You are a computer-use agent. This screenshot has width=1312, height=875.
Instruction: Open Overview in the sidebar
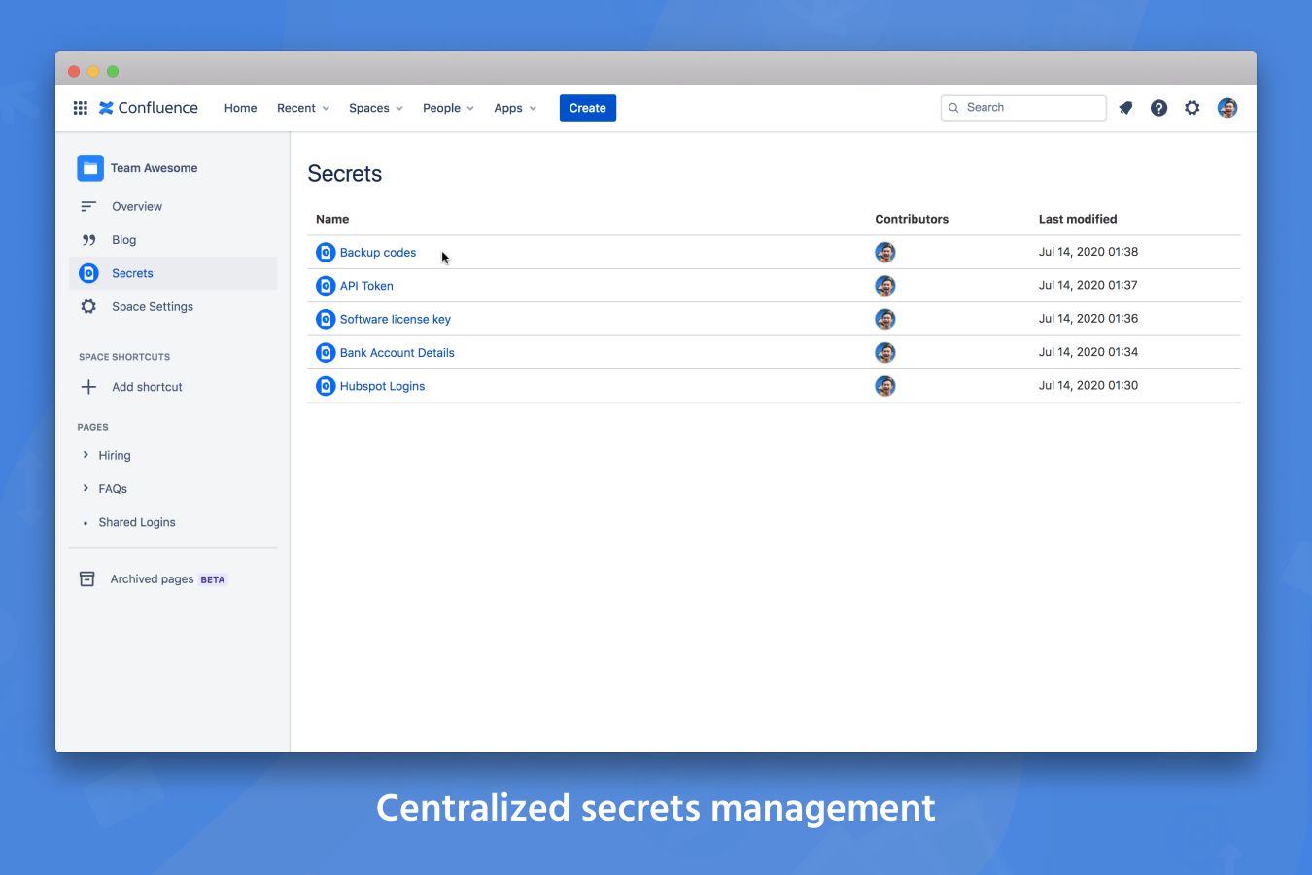(173, 206)
